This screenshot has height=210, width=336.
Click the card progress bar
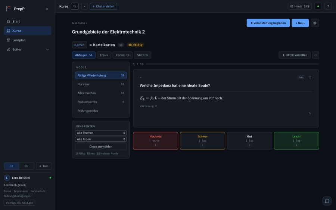coord(232,64)
